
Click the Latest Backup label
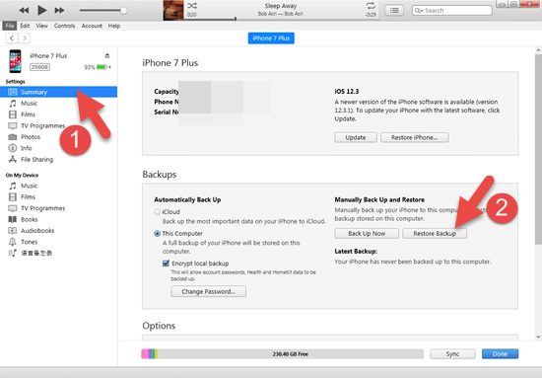(356, 252)
